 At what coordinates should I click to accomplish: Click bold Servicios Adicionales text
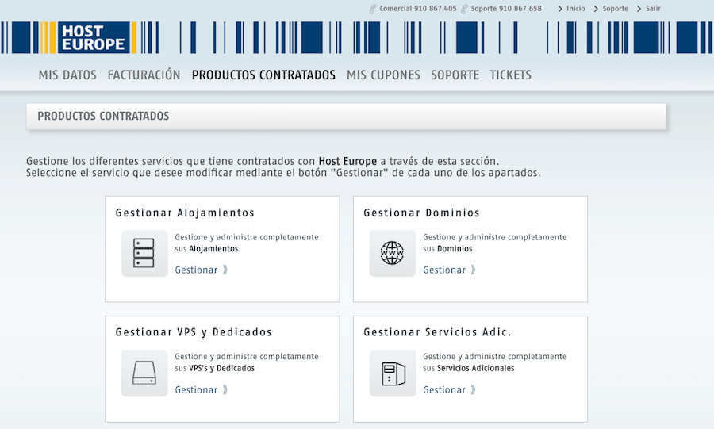pos(475,368)
